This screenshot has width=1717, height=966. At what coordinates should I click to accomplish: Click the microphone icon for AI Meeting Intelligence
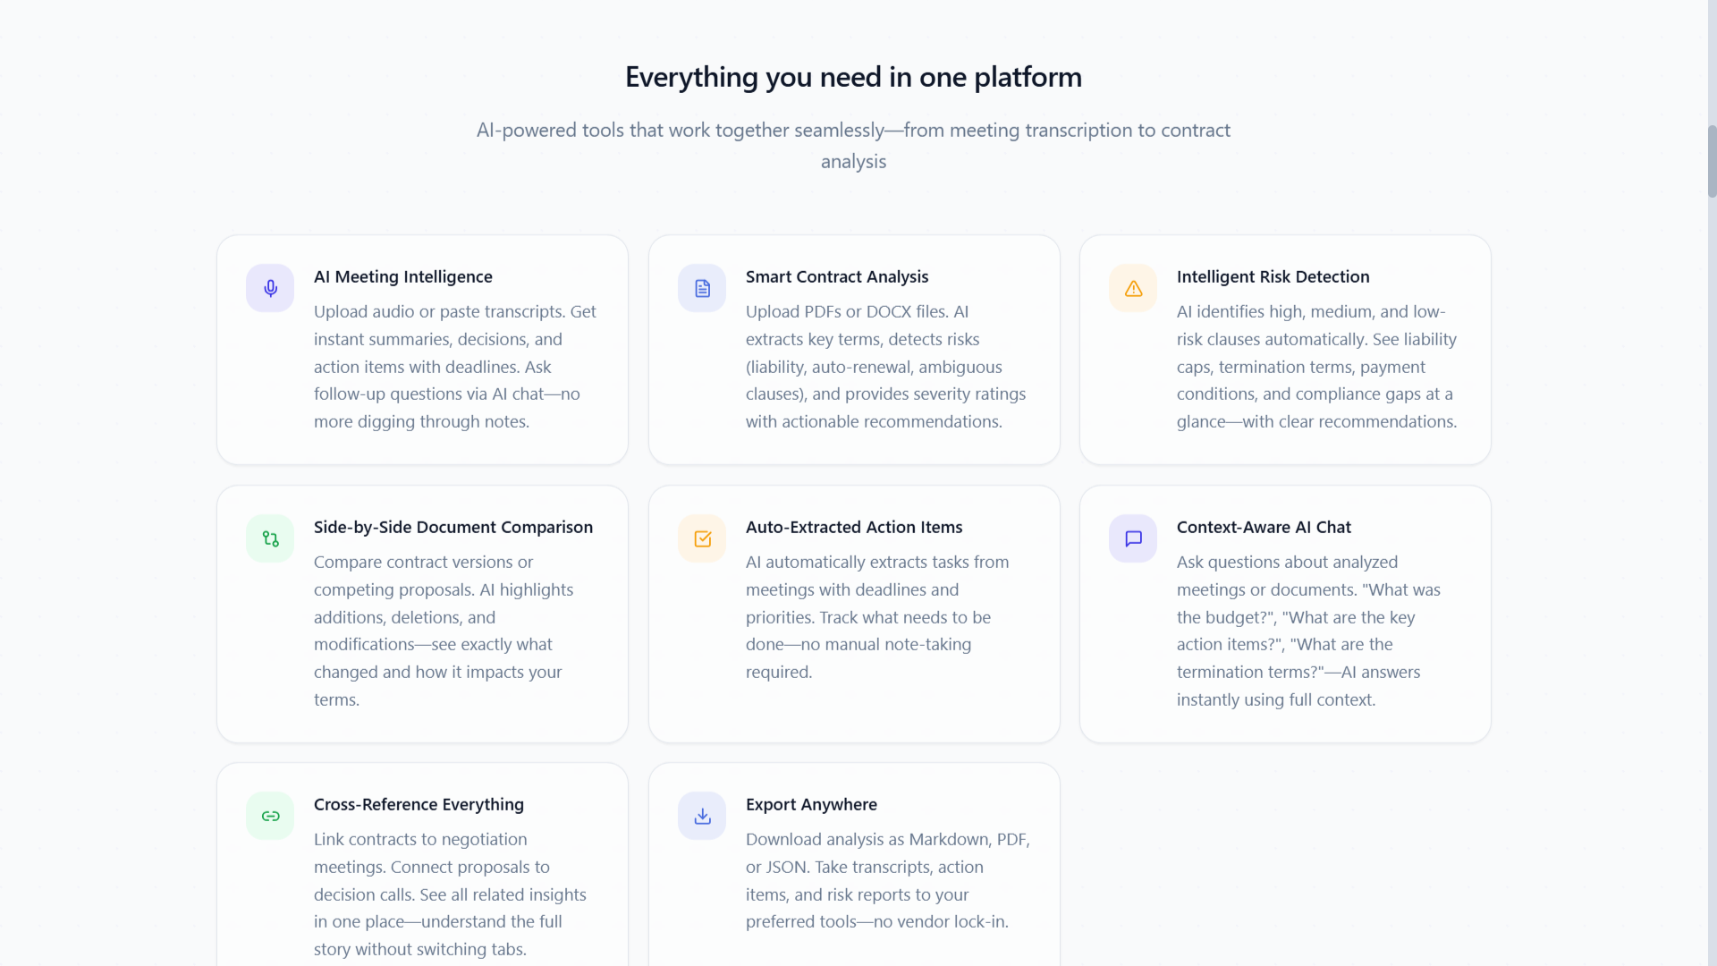coord(270,288)
